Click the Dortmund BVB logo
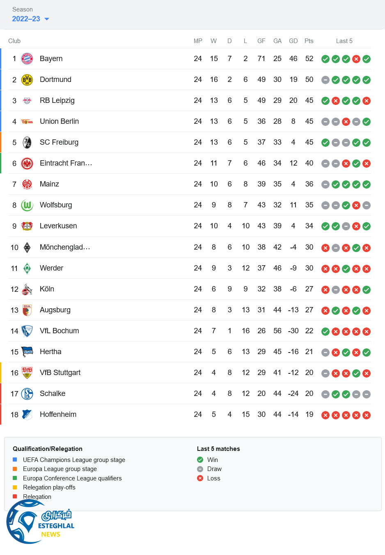 click(x=27, y=80)
